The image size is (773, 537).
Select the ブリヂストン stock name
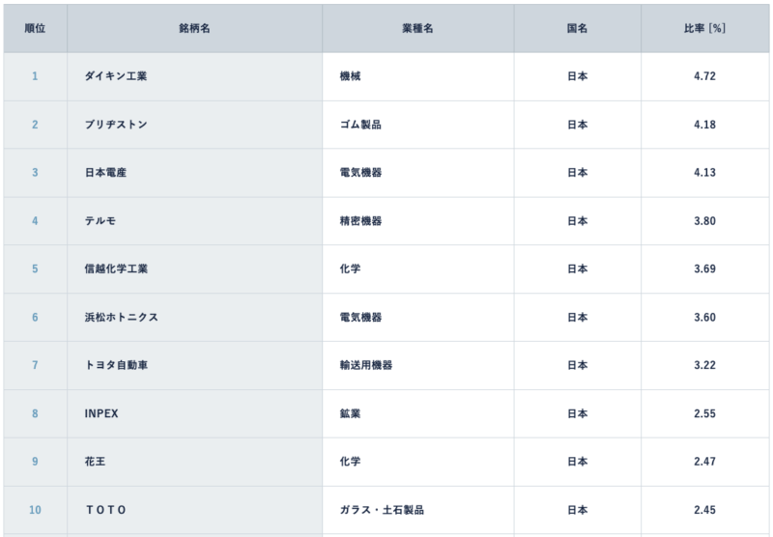116,125
